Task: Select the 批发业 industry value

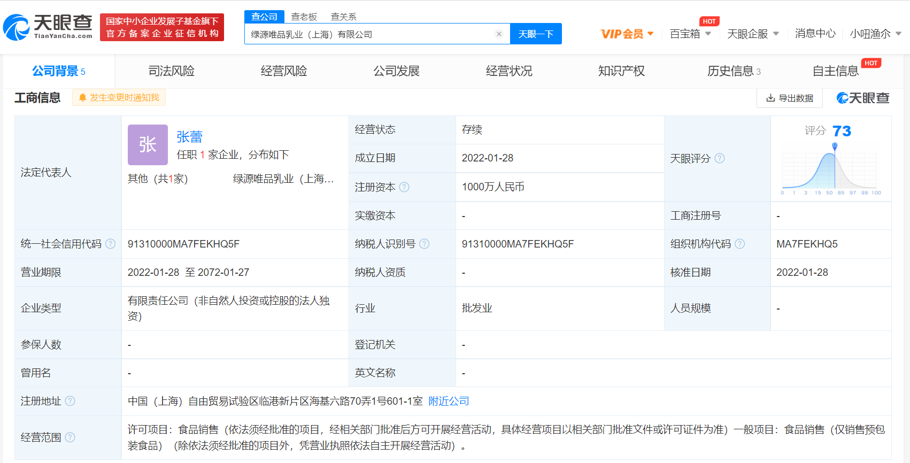Action: click(477, 308)
